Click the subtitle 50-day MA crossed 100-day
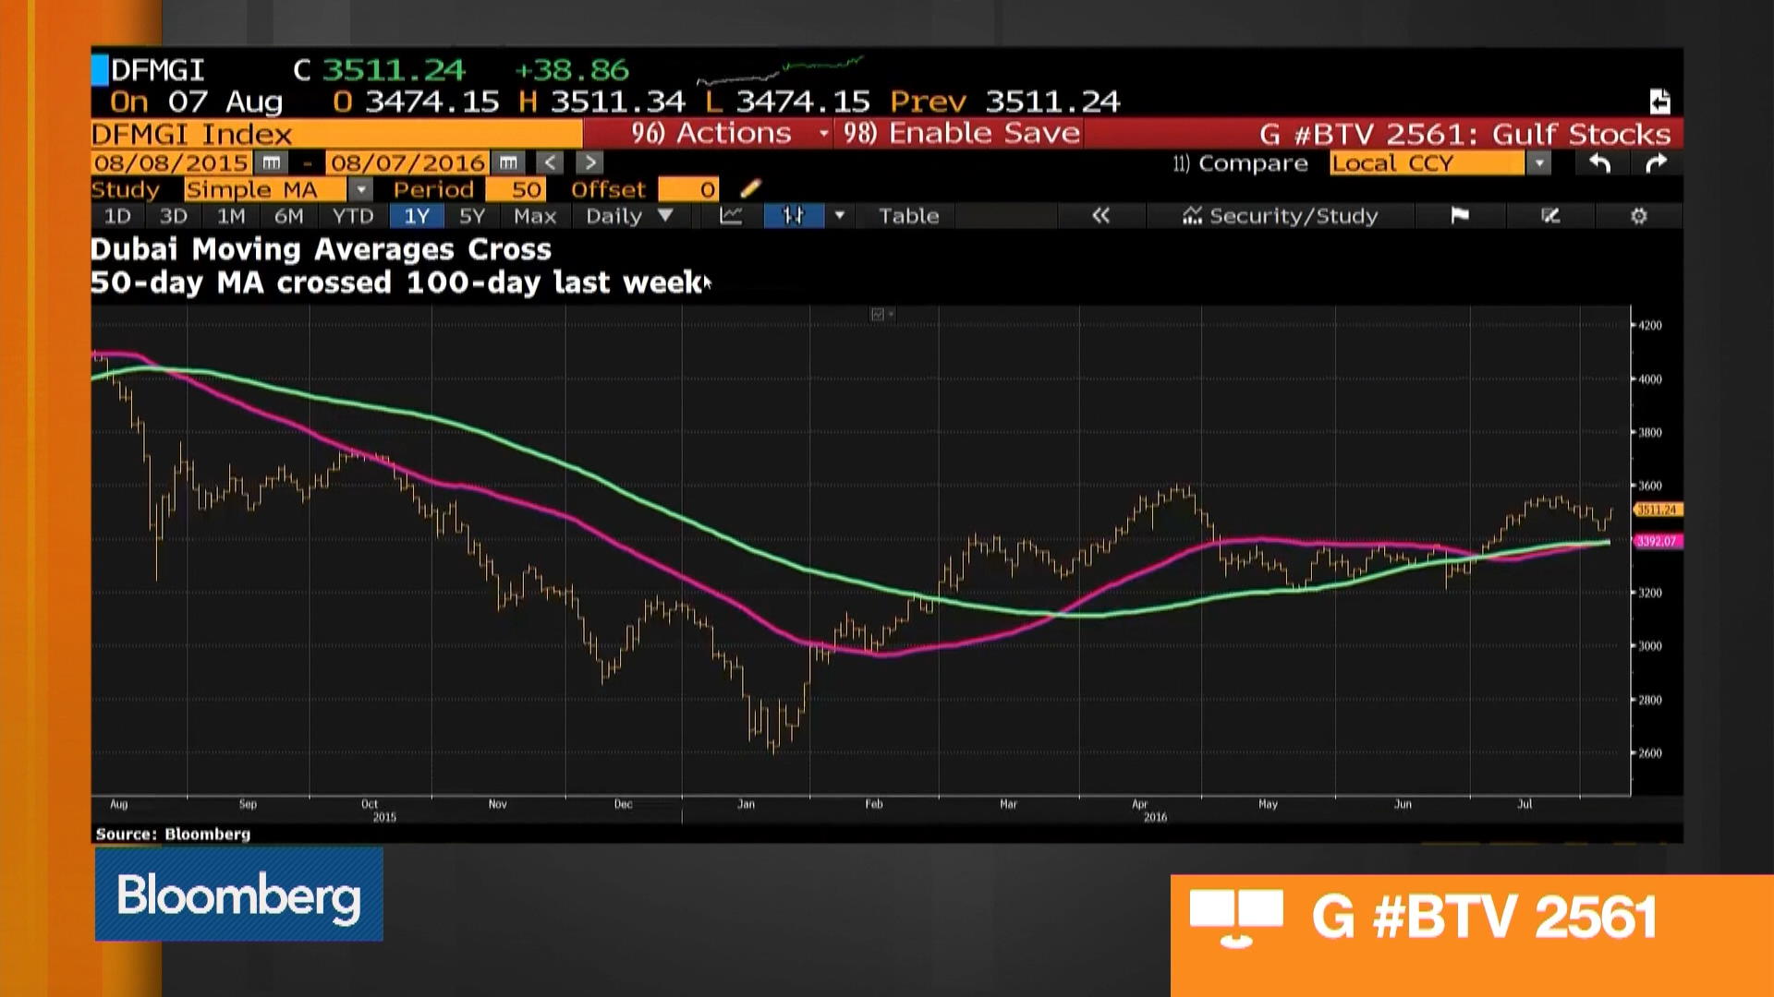 [x=396, y=282]
